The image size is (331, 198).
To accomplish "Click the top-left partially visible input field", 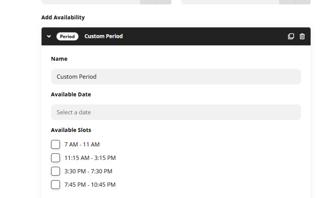I will pos(106,2).
